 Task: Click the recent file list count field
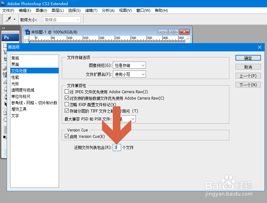pos(116,147)
